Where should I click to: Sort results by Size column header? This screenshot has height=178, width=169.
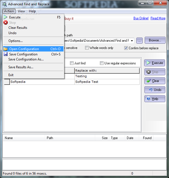pyautogui.click(x=102, y=138)
